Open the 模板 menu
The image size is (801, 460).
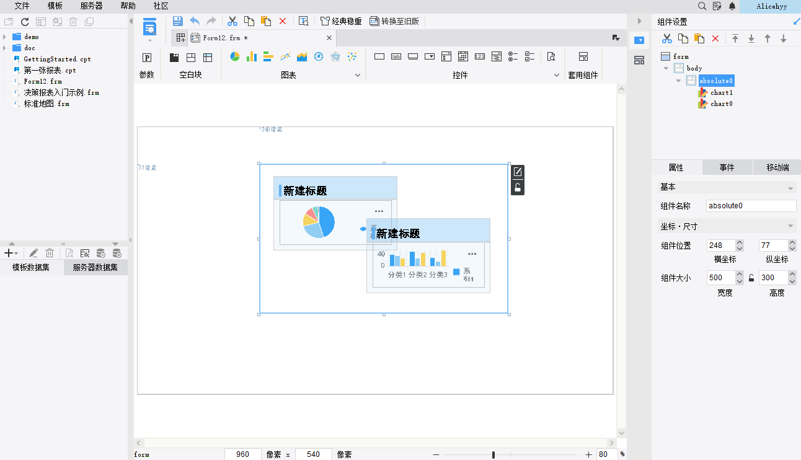coord(55,6)
